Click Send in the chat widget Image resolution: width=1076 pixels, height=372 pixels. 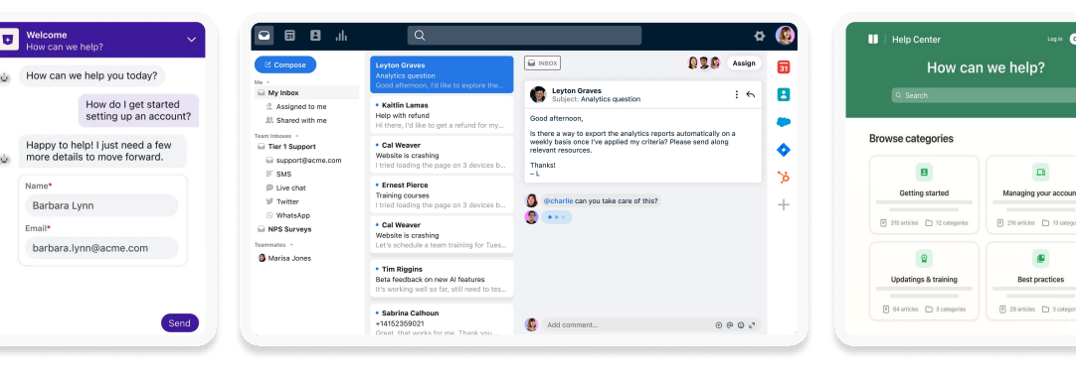180,323
